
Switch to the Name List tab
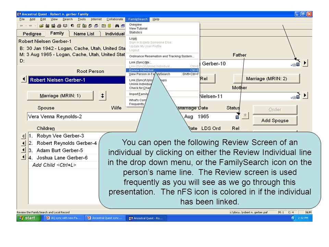pyautogui.click(x=84, y=34)
